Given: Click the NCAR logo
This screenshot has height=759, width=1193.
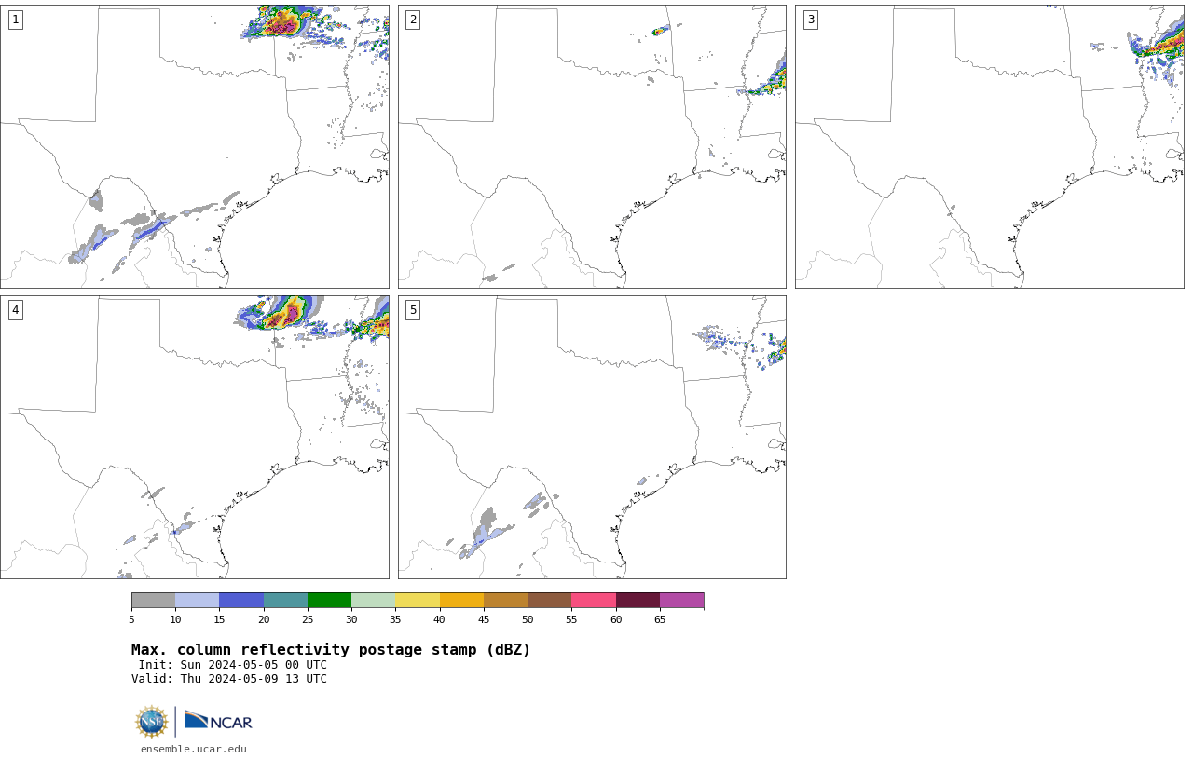Looking at the screenshot, I should [x=218, y=721].
